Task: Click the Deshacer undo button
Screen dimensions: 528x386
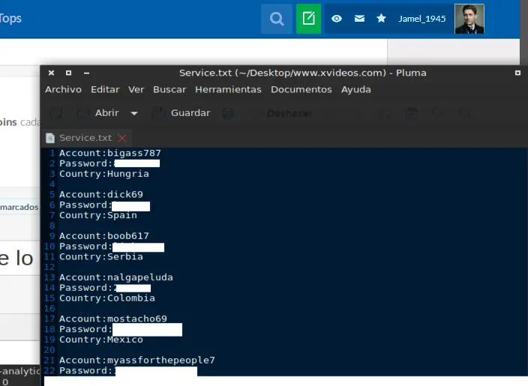Action: tap(289, 113)
